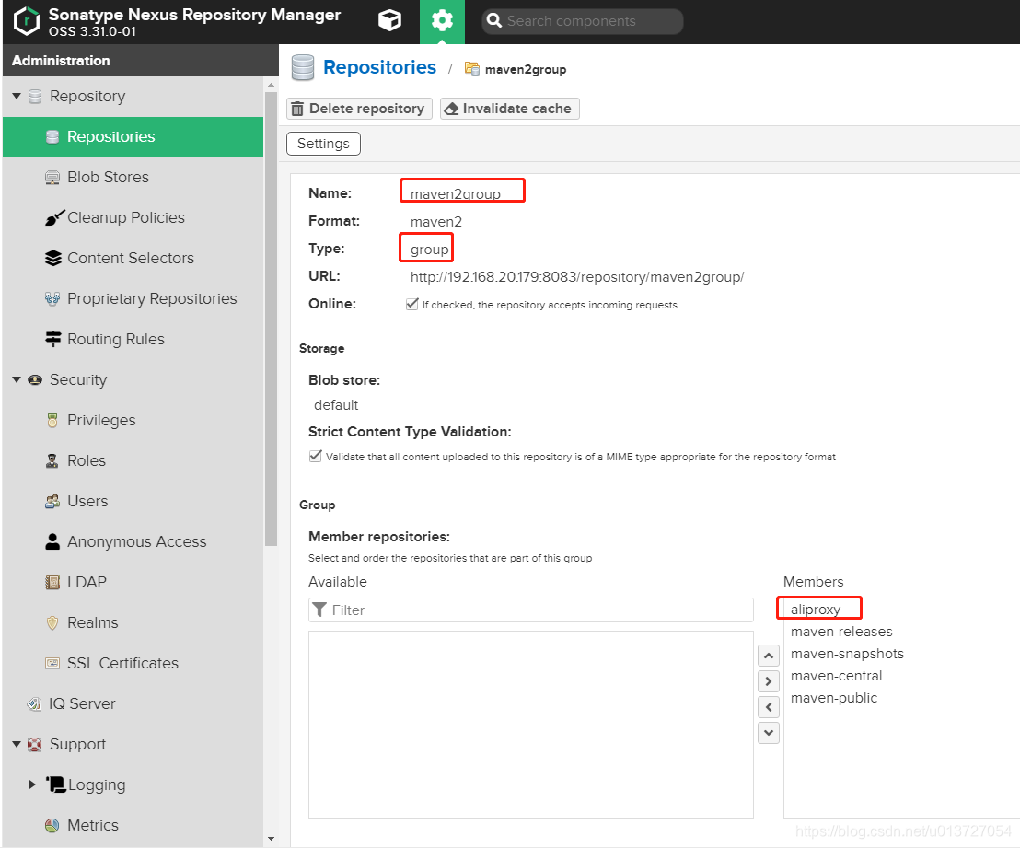Click the Routing Rules signpost icon
This screenshot has width=1020, height=848.
pos(53,339)
